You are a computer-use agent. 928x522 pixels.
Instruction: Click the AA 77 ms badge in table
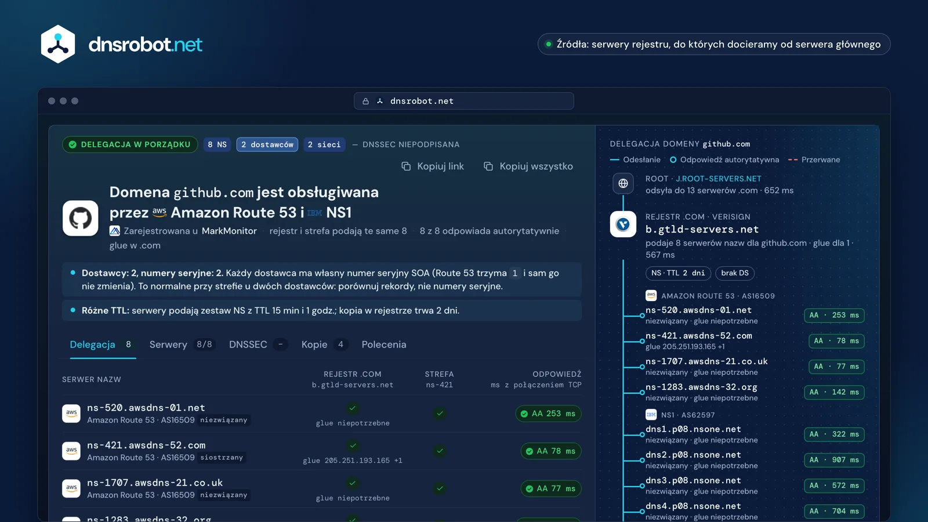coord(550,488)
